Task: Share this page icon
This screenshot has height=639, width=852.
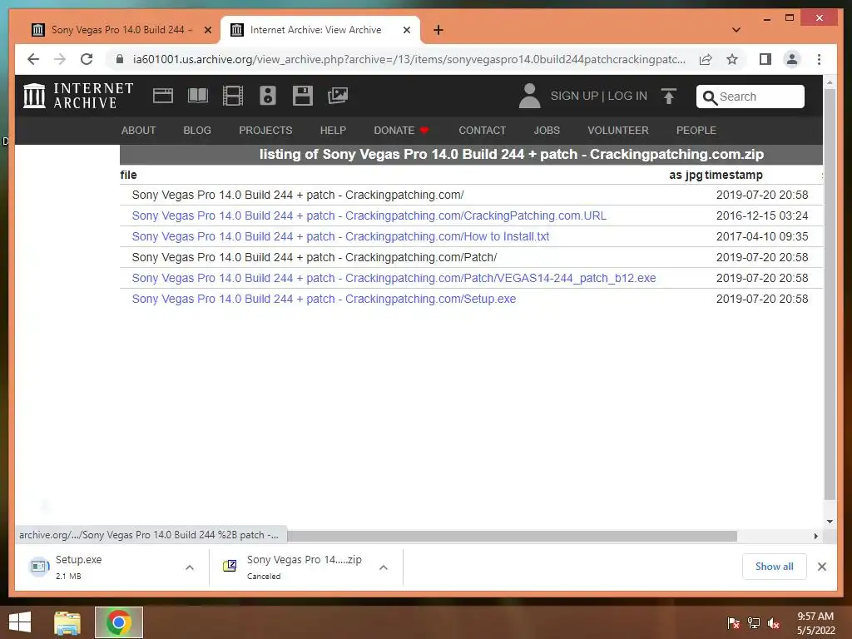Action: (x=706, y=59)
